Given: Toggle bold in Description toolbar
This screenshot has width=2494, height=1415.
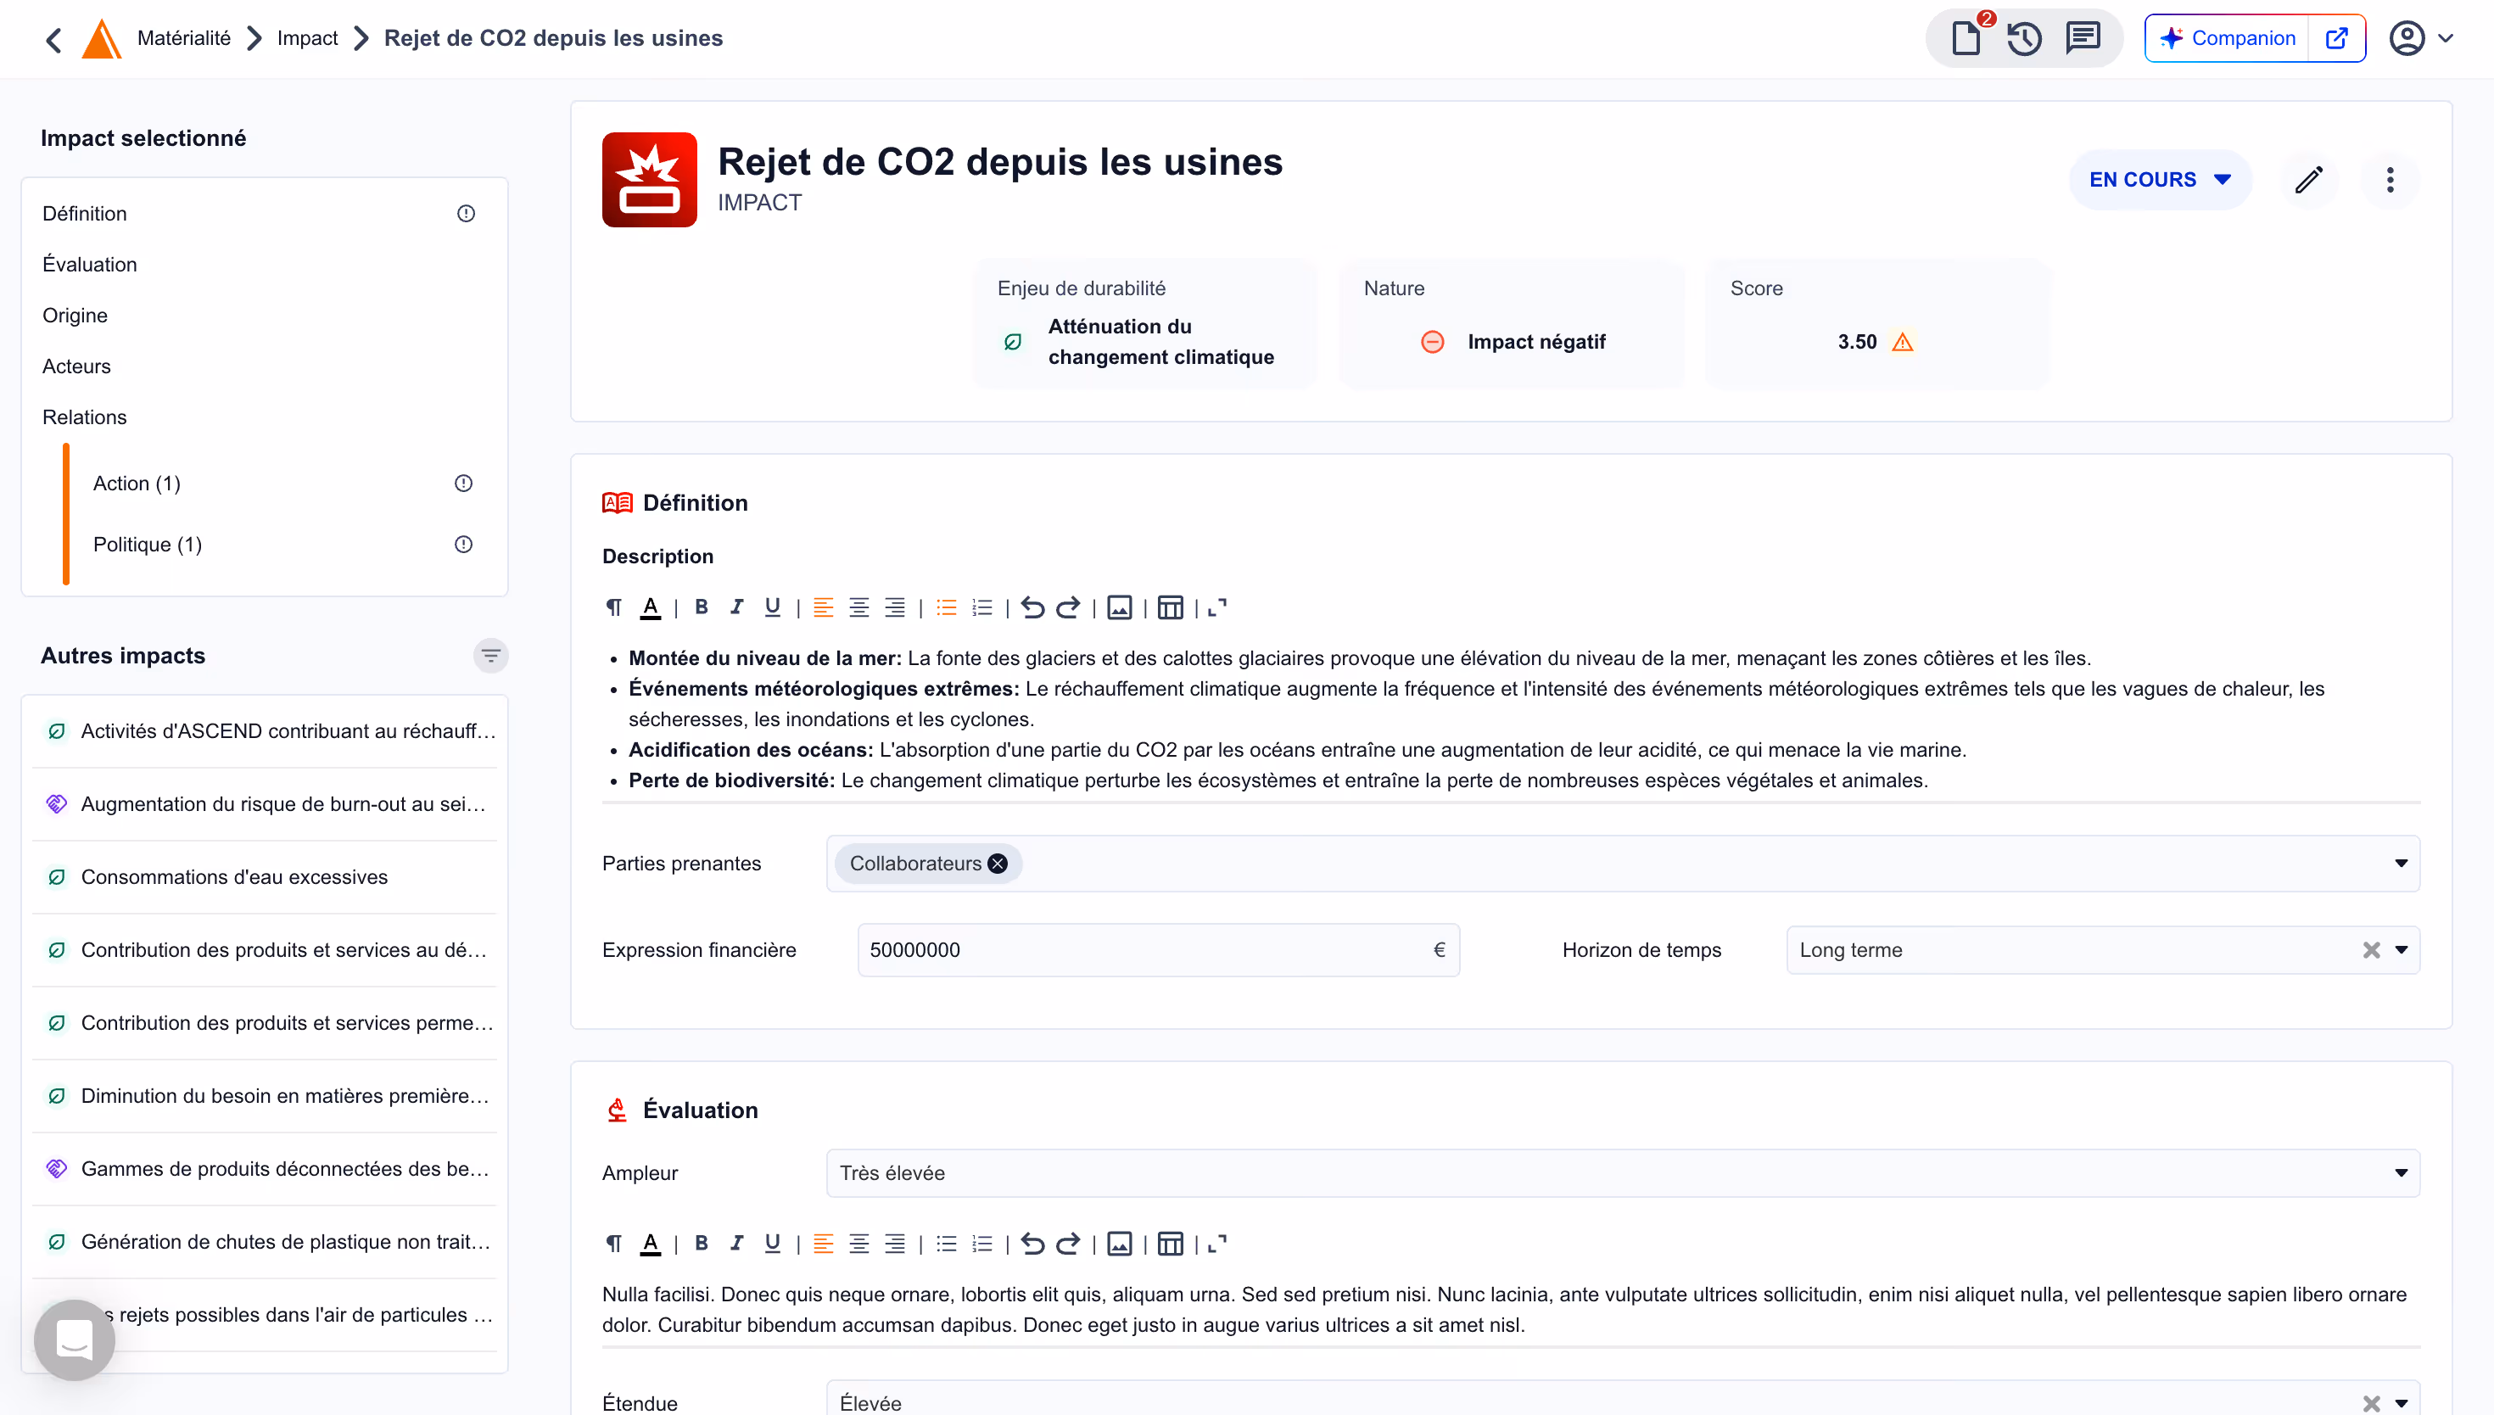Looking at the screenshot, I should tap(702, 608).
